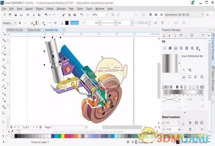Image resolution: width=215 pixels, height=146 pixels.
Task: Click the canvas vertical scrollbar
Action: coord(159,81)
